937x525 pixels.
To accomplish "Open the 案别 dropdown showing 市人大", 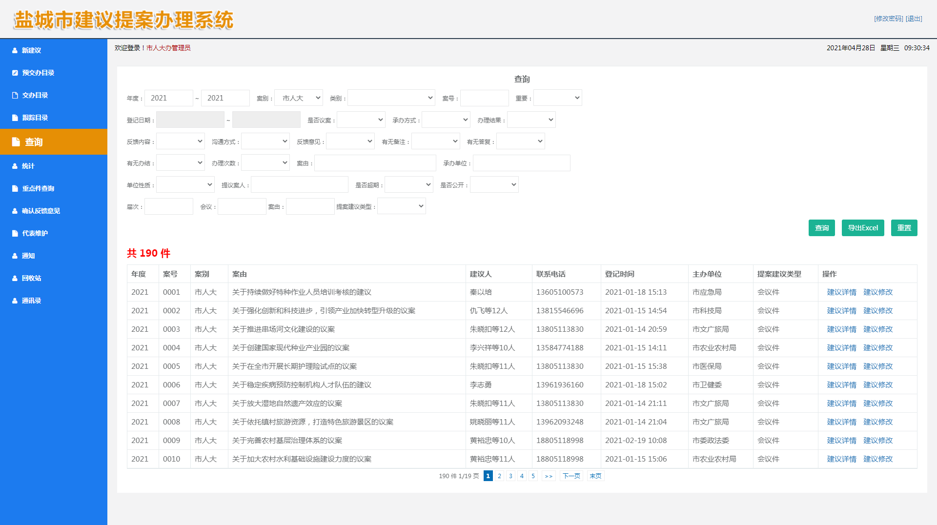I will [x=299, y=98].
